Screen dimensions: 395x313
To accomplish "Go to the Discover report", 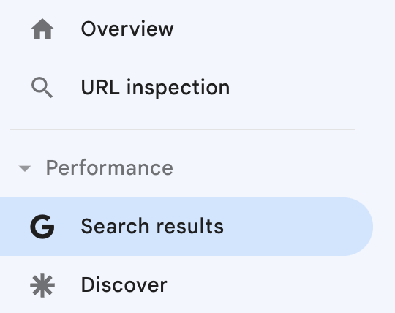I will pos(187,285).
